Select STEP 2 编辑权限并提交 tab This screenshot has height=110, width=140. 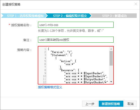[x=69, y=16]
